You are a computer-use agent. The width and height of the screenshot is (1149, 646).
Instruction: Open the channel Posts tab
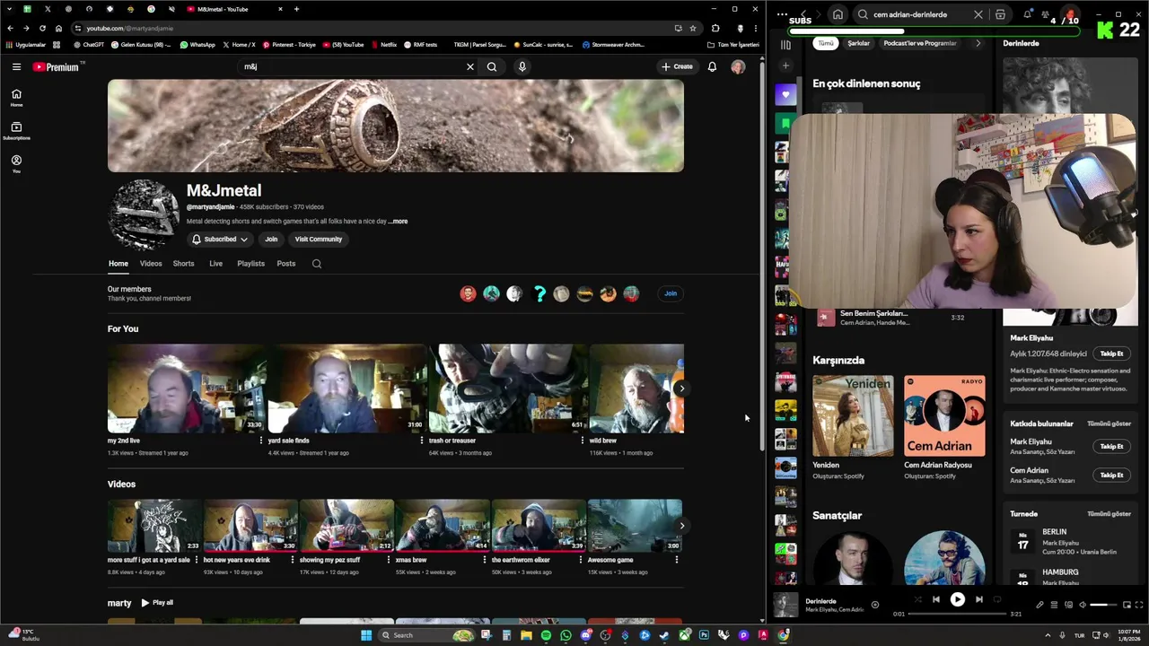click(x=286, y=264)
